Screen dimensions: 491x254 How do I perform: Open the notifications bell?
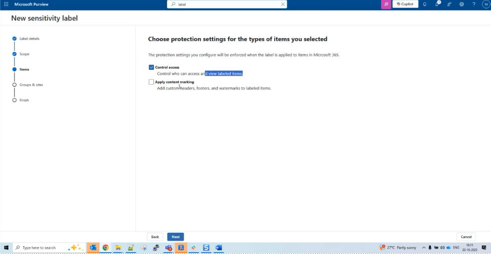tap(424, 4)
